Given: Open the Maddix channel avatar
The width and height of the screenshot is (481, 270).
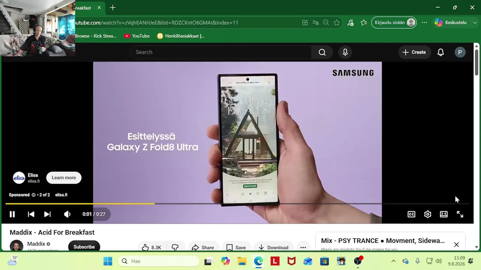Looking at the screenshot, I should (x=16, y=246).
